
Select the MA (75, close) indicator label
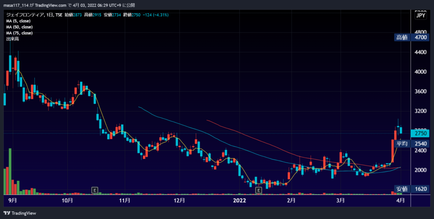pos(19,33)
